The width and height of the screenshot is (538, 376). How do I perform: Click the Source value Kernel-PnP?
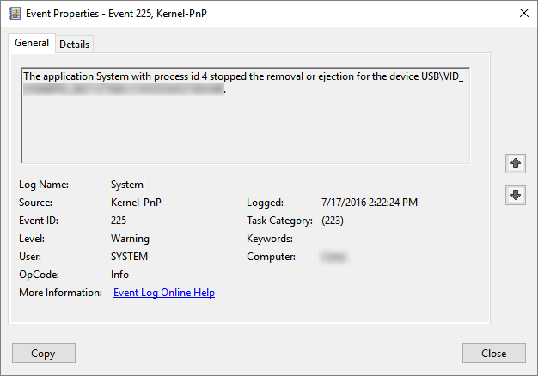tap(136, 203)
